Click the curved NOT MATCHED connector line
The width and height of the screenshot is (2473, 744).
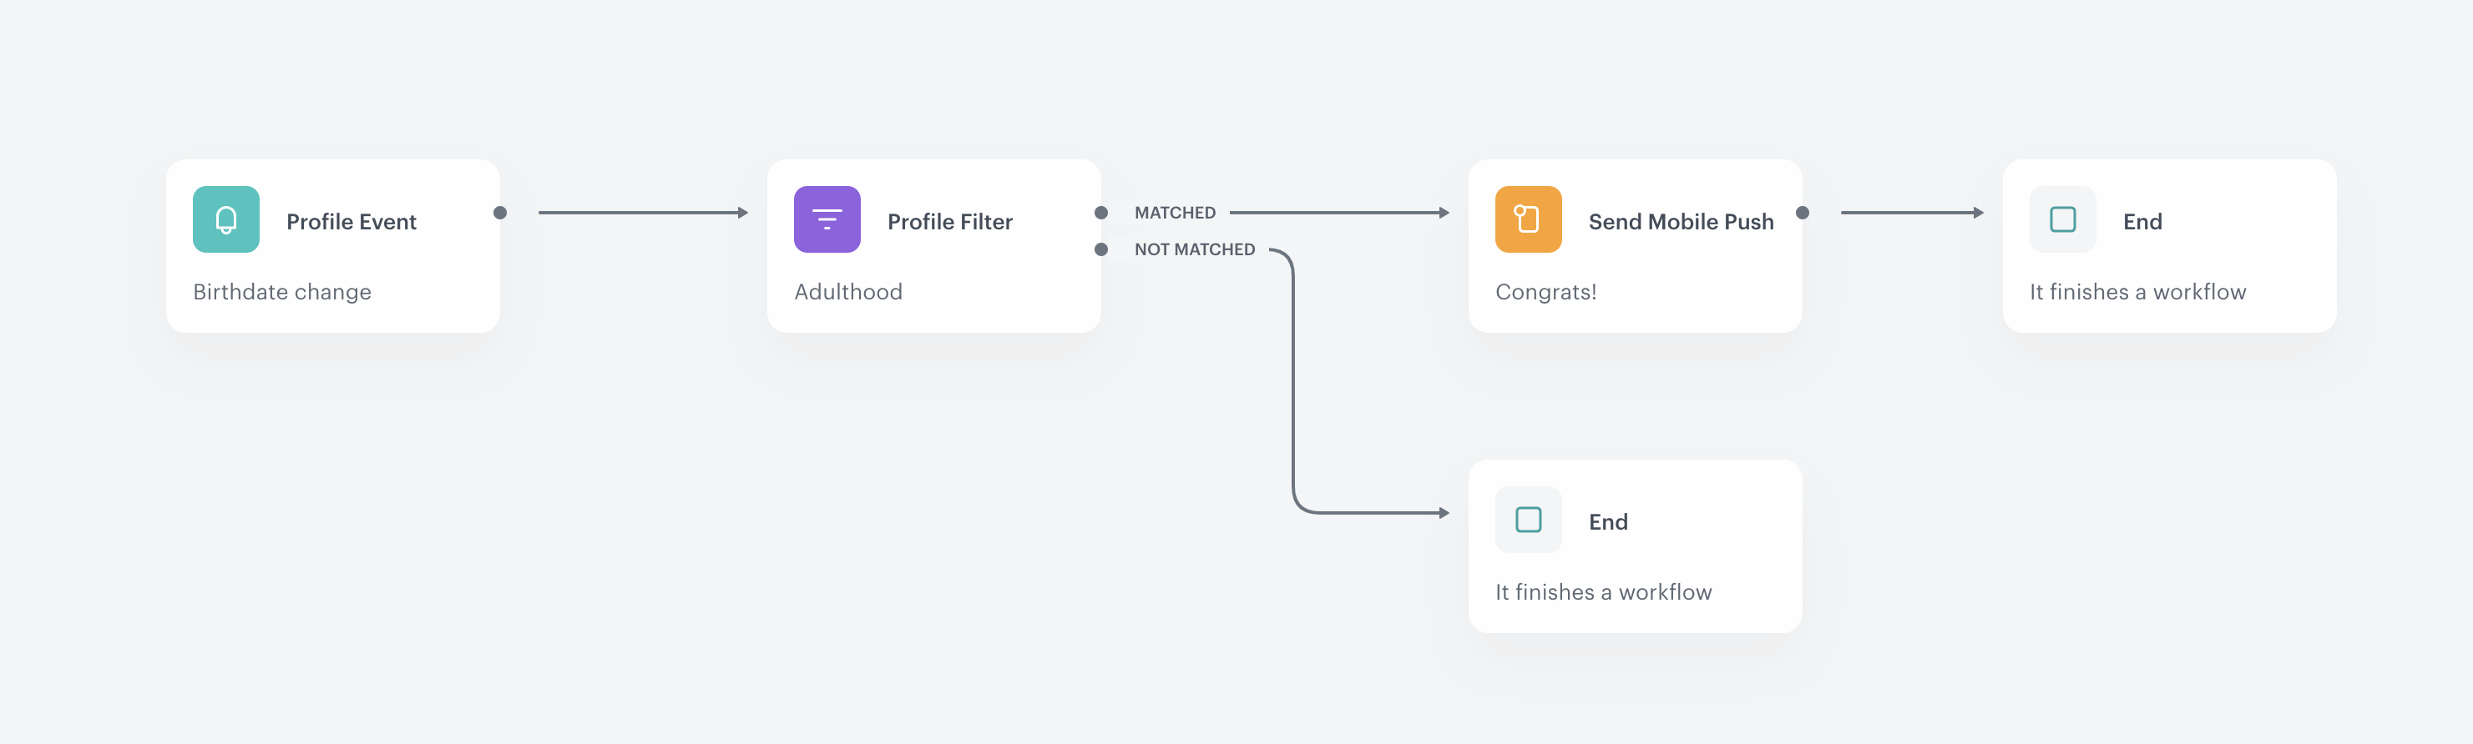coord(1293,384)
